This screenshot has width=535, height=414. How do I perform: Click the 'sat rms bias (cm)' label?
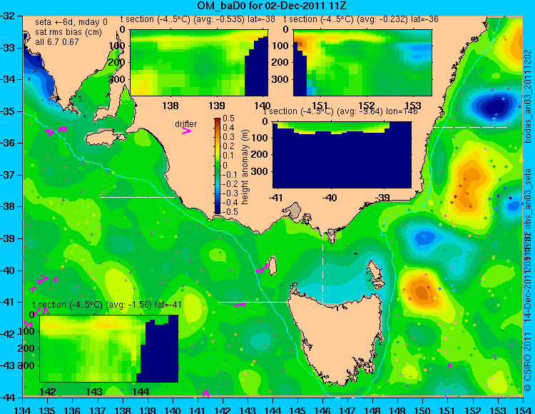68,32
